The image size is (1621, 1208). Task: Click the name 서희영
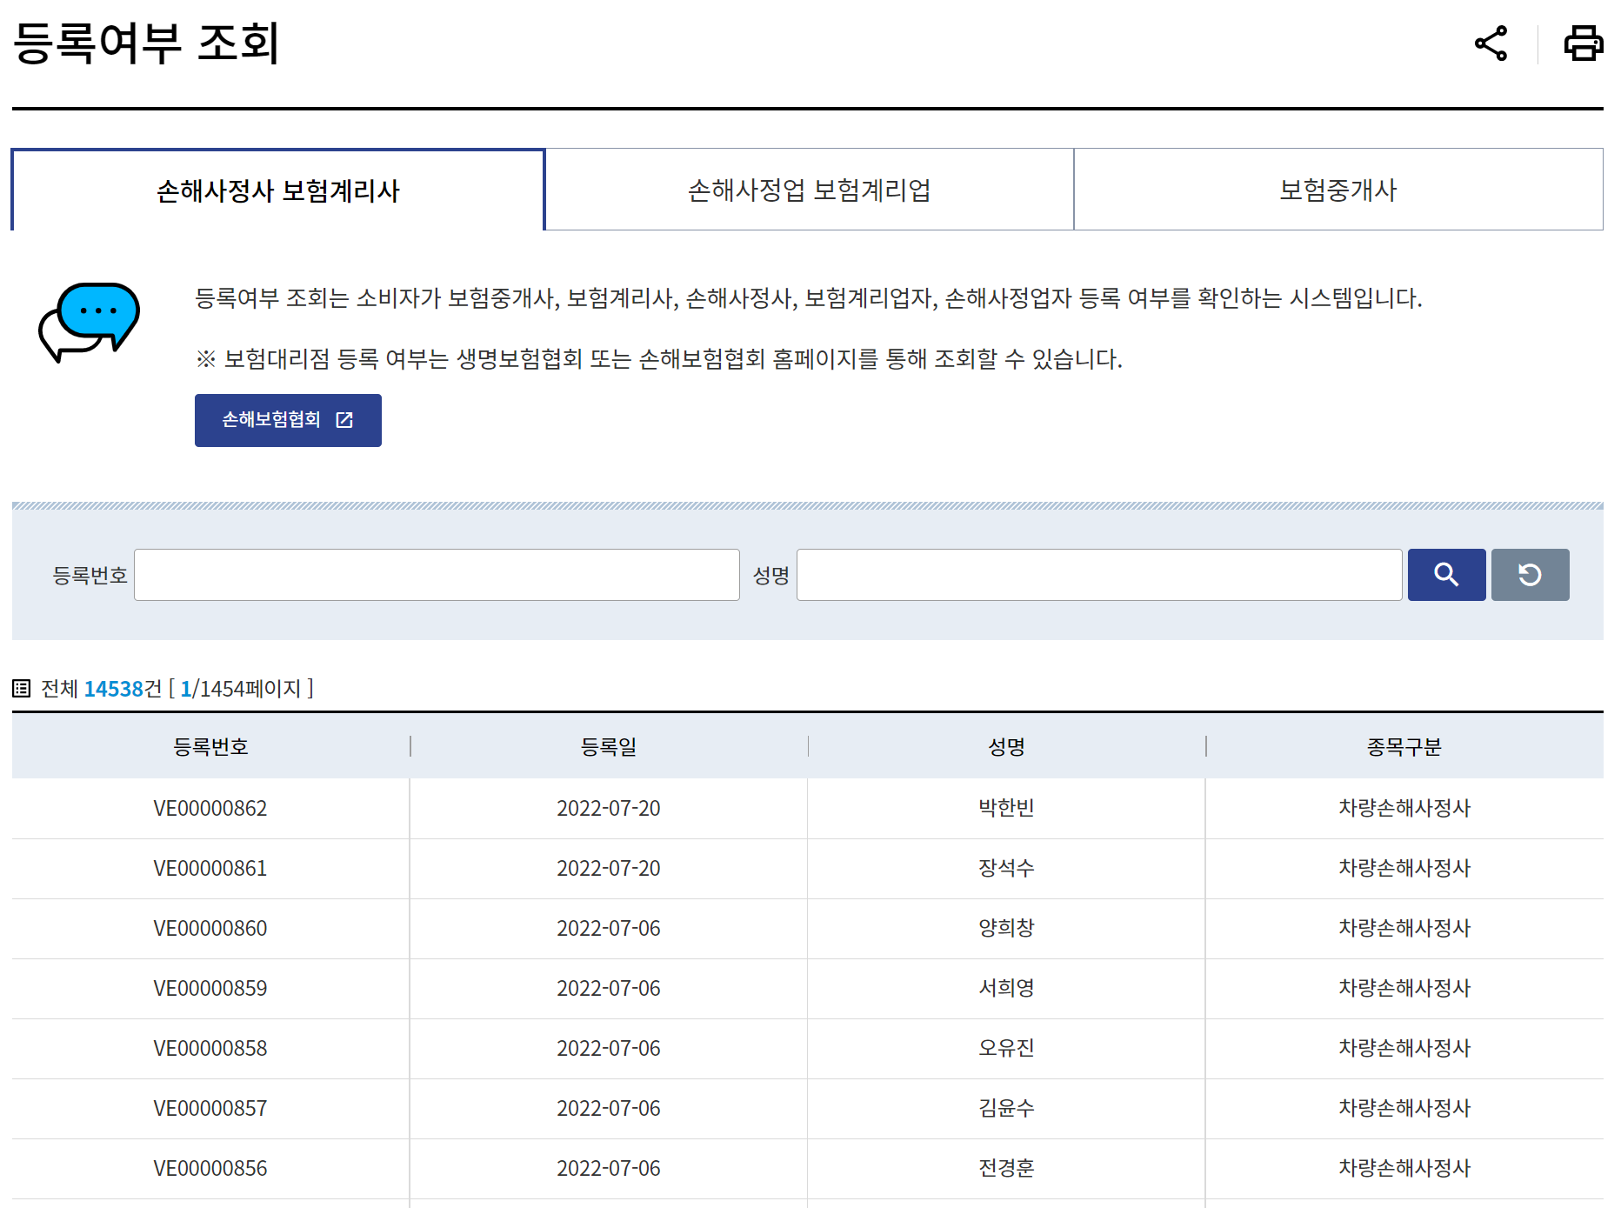1006,988
